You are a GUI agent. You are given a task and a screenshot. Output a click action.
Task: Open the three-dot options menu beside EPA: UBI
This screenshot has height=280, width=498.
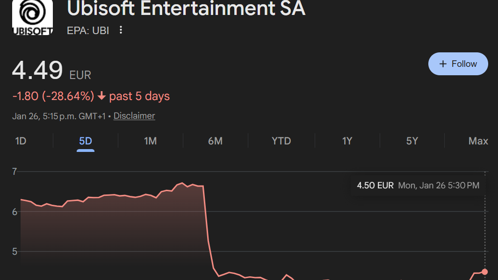[121, 30]
